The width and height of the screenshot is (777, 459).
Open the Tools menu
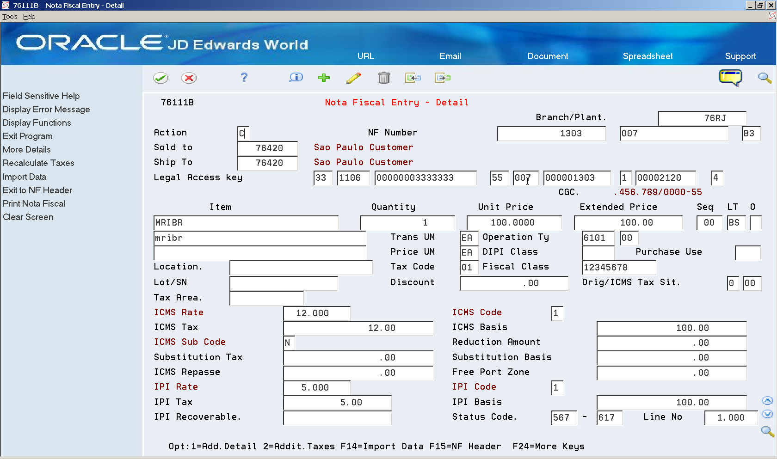(x=10, y=17)
